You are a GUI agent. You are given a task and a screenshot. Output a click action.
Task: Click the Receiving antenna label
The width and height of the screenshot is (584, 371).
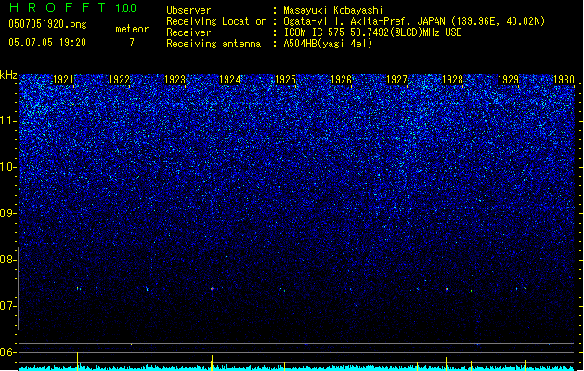tap(214, 44)
